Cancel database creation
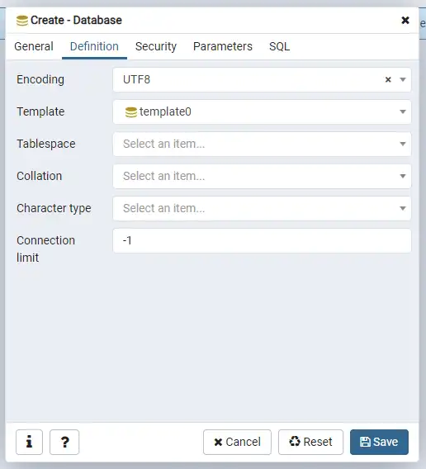The width and height of the screenshot is (426, 469). [x=237, y=442]
